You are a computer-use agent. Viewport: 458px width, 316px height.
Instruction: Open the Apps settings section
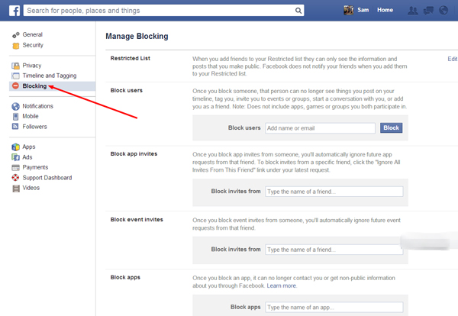(29, 147)
